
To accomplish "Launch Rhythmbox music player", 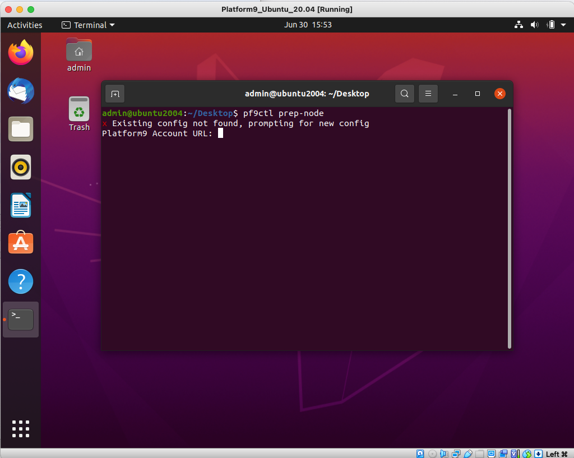I will coord(21,167).
